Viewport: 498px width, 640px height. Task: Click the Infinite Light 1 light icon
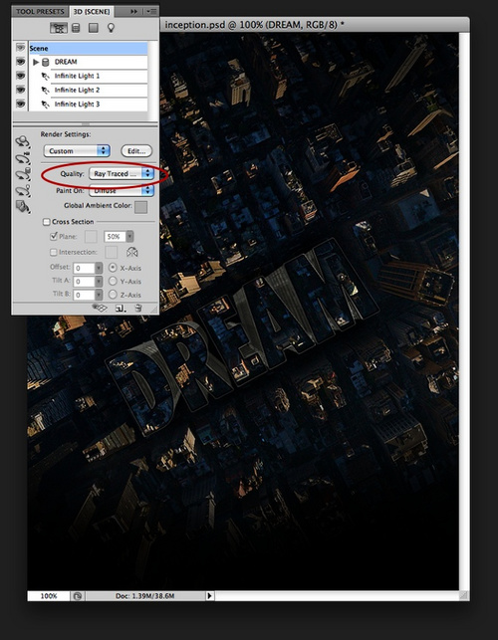click(46, 77)
